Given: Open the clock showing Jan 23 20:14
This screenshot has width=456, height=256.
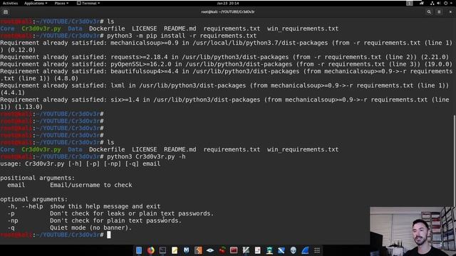Looking at the screenshot, I should [x=228, y=3].
